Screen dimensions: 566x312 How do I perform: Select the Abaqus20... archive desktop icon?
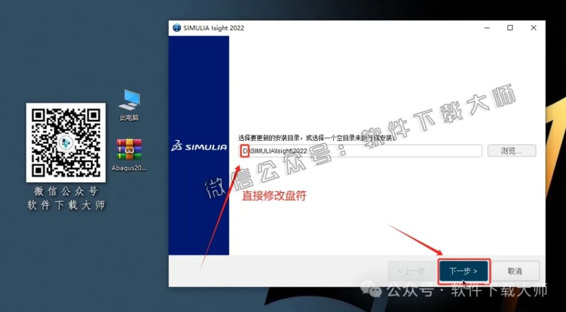tap(129, 155)
